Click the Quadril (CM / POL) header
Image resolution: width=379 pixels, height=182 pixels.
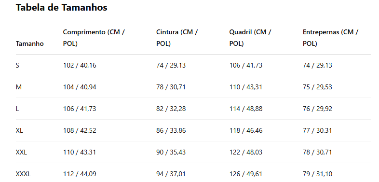click(x=250, y=38)
